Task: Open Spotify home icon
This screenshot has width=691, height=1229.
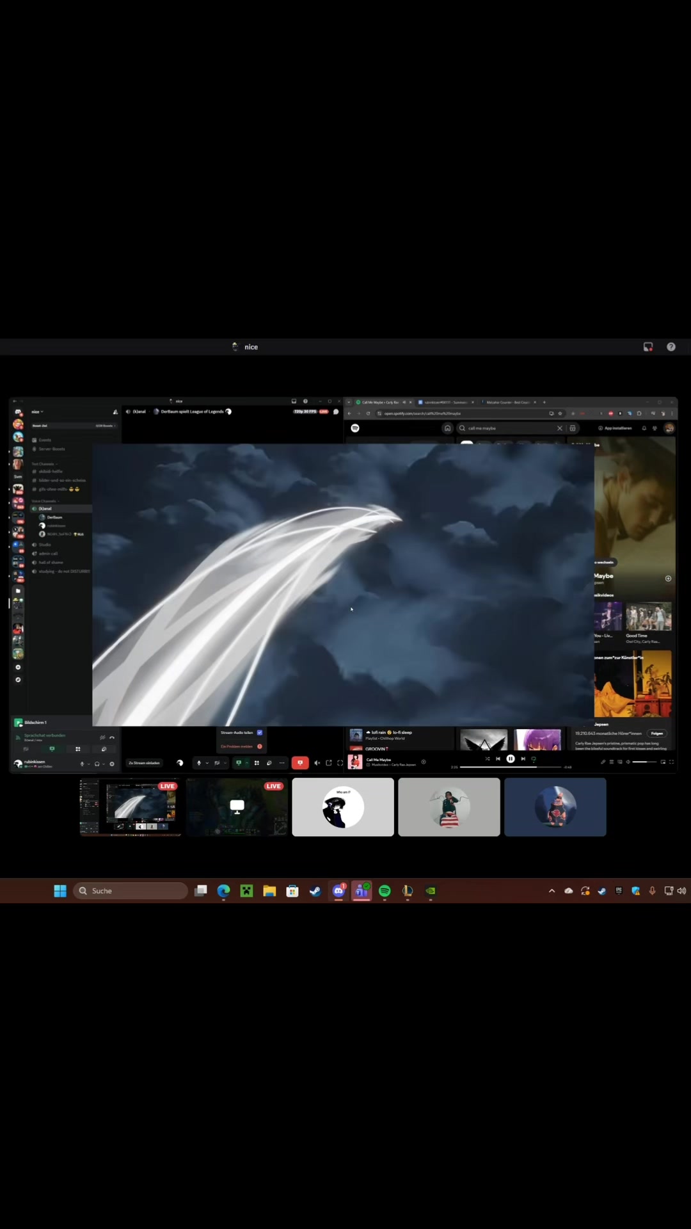Action: (x=448, y=428)
